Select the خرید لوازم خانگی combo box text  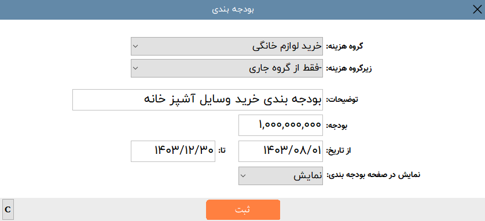[x=286, y=46]
